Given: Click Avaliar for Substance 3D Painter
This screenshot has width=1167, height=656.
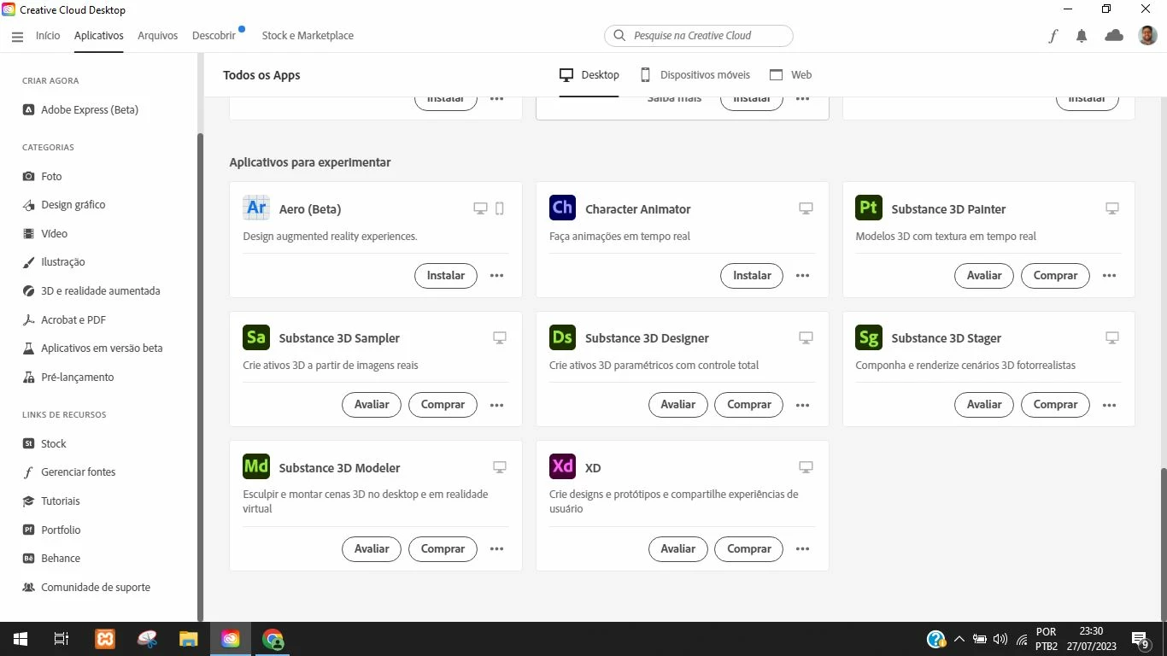Looking at the screenshot, I should [x=984, y=275].
